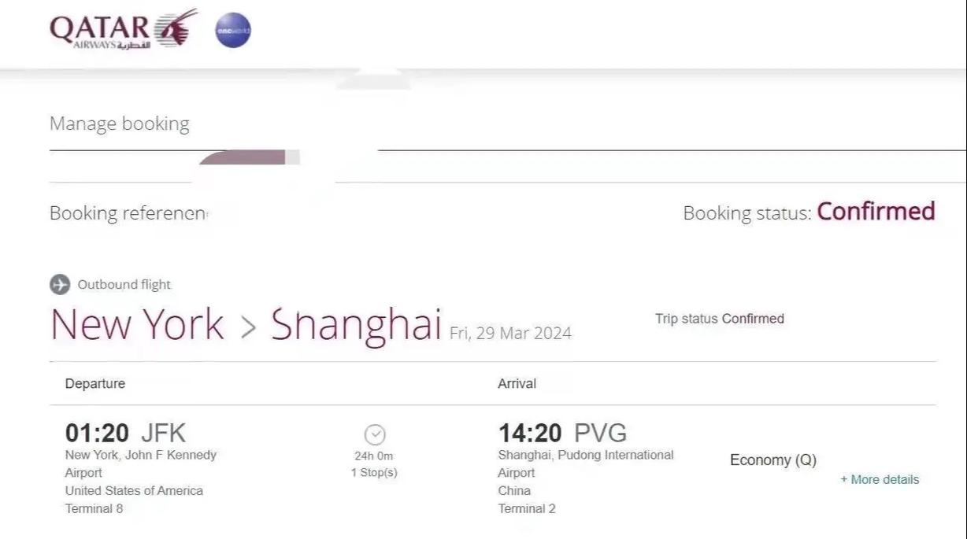Click the 01:20 JFK departure time

125,434
